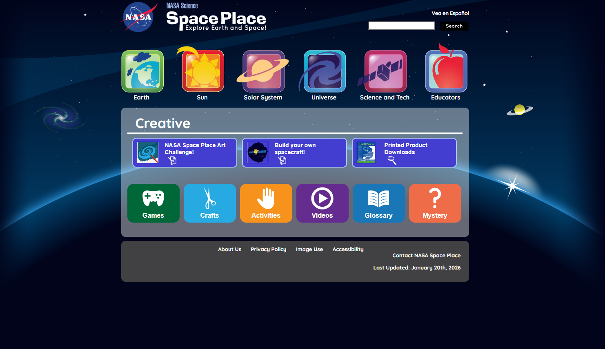Open the Games gamepad tile
This screenshot has height=349, width=605.
click(153, 203)
